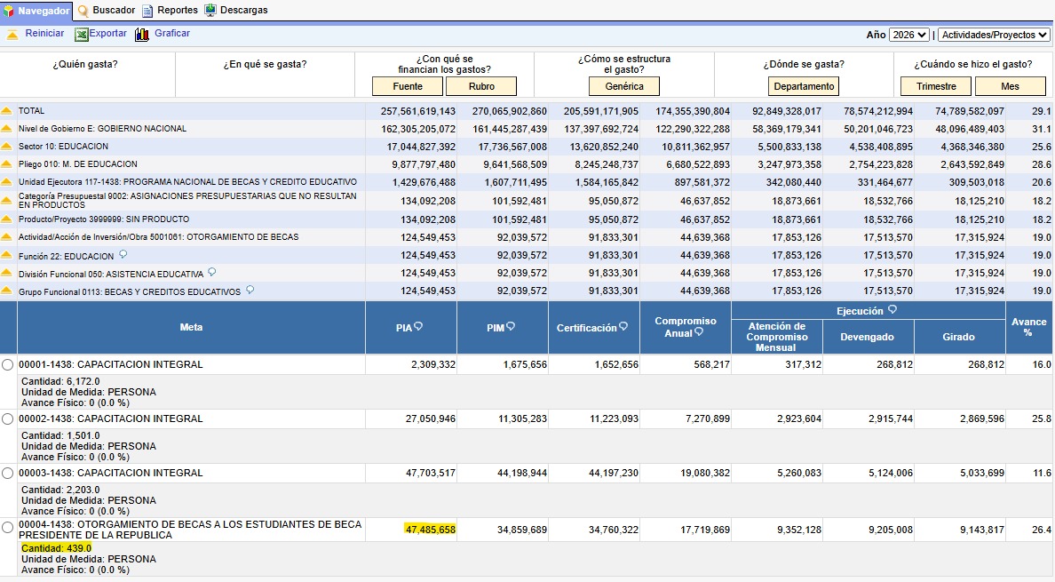This screenshot has width=1055, height=582.
Task: Click the Mes button
Action: coord(1010,86)
